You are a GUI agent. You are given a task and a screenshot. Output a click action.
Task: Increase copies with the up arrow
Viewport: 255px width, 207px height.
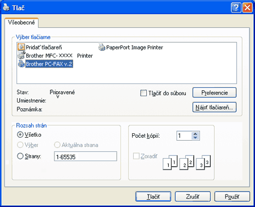195,134
